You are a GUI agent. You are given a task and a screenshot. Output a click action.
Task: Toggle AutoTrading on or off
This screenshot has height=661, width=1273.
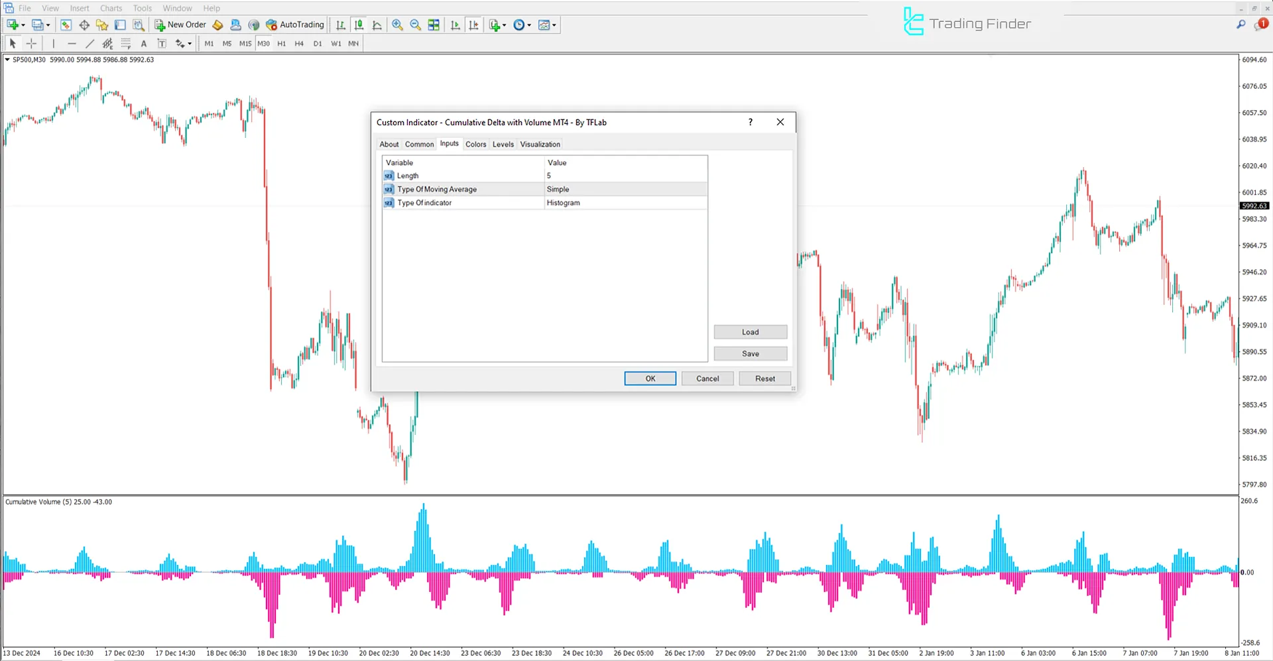coord(294,25)
